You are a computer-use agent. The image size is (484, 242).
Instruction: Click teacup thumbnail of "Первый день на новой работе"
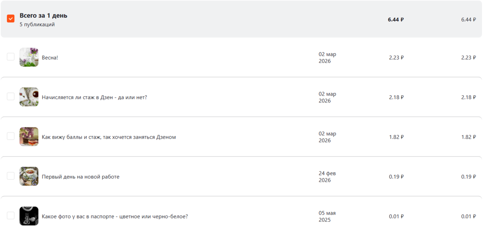(x=29, y=176)
